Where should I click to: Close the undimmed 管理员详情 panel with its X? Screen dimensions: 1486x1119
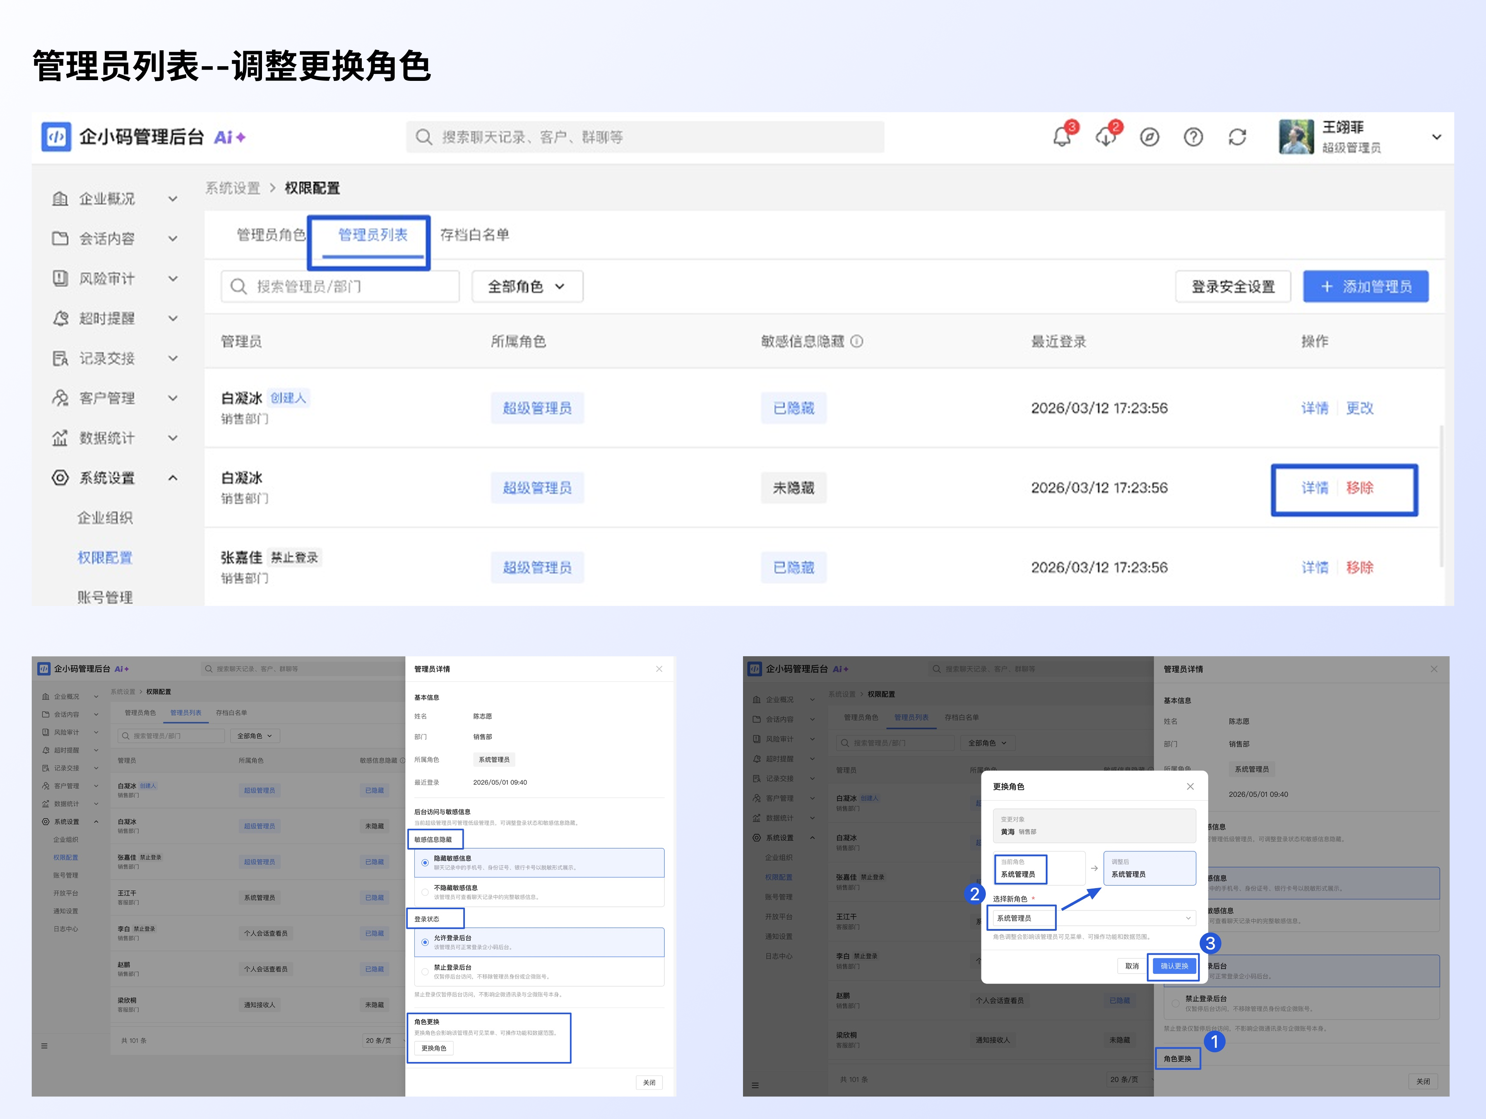659,668
